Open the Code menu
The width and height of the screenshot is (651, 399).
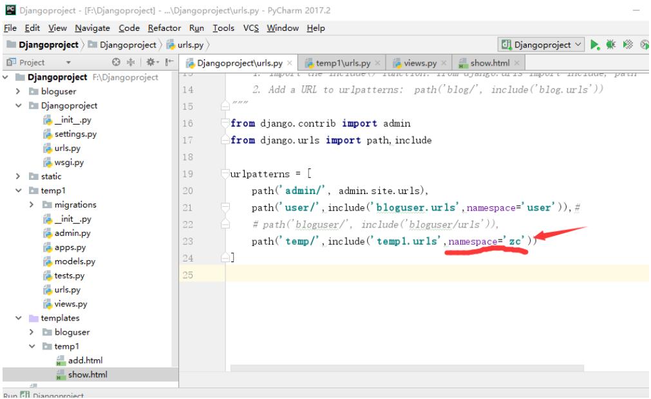(129, 28)
